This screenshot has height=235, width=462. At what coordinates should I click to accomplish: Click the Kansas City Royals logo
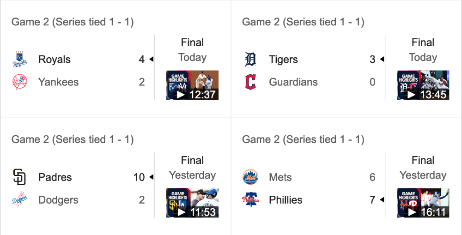pos(20,60)
